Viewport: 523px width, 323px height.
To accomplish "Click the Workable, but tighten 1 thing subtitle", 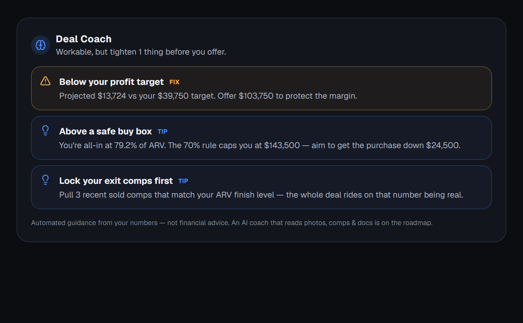I will pos(141,52).
